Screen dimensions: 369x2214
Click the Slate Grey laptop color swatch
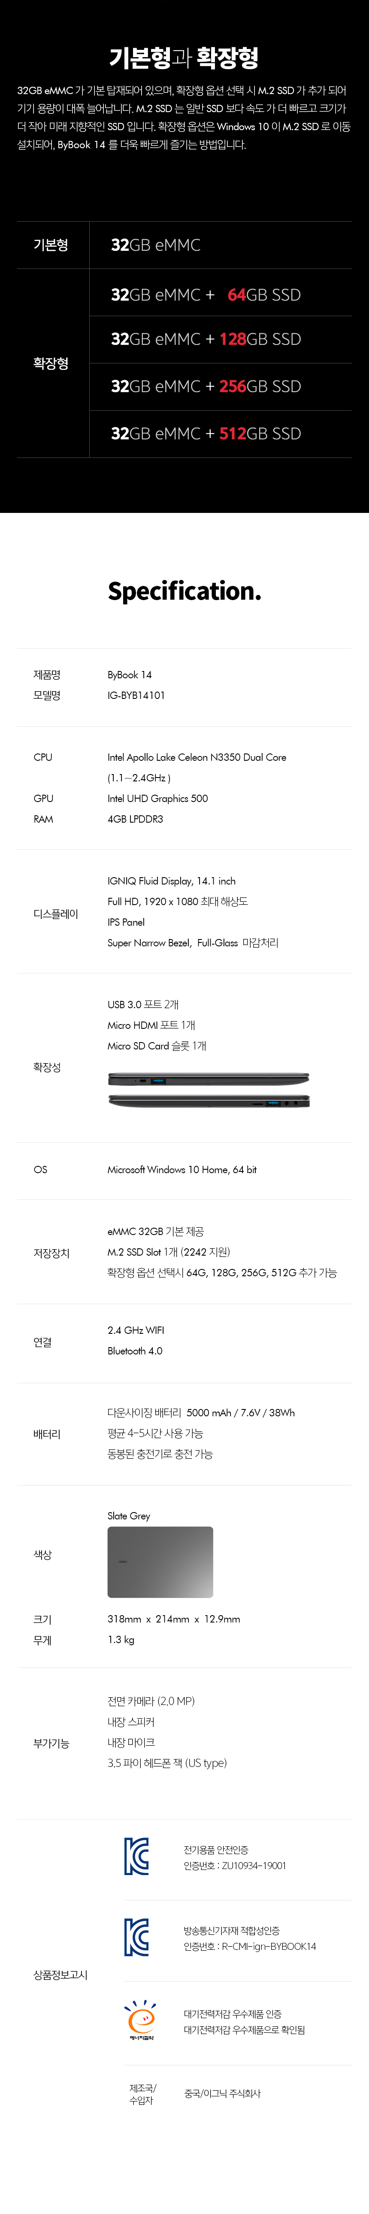(x=160, y=1561)
